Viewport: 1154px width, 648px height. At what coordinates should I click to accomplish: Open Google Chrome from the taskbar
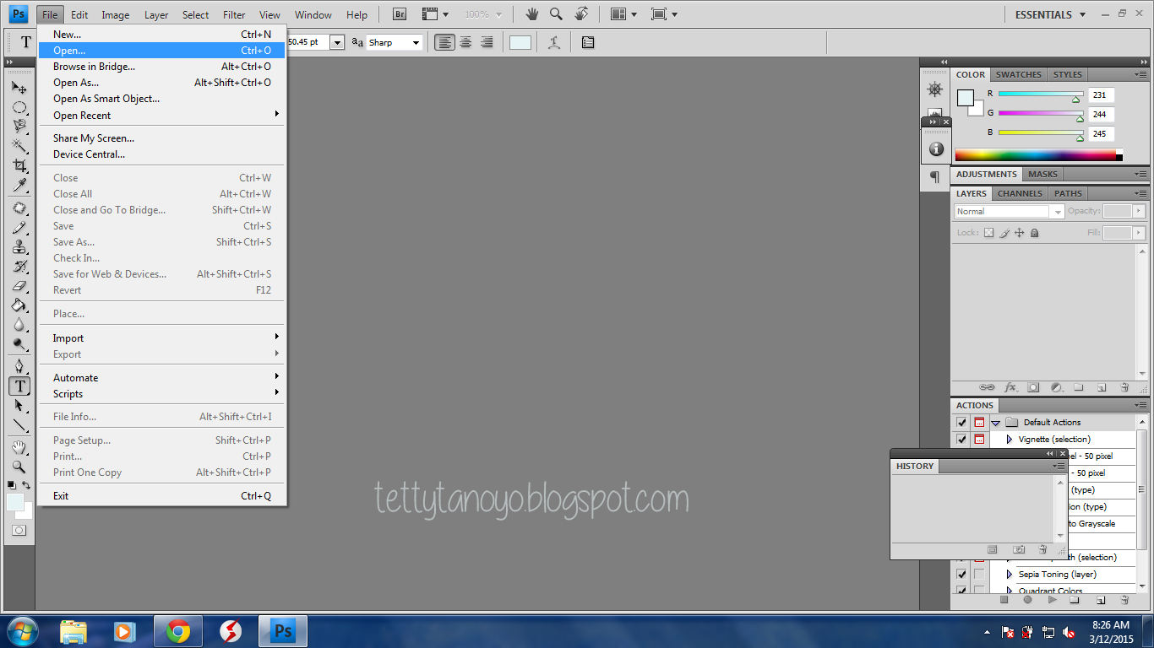177,631
